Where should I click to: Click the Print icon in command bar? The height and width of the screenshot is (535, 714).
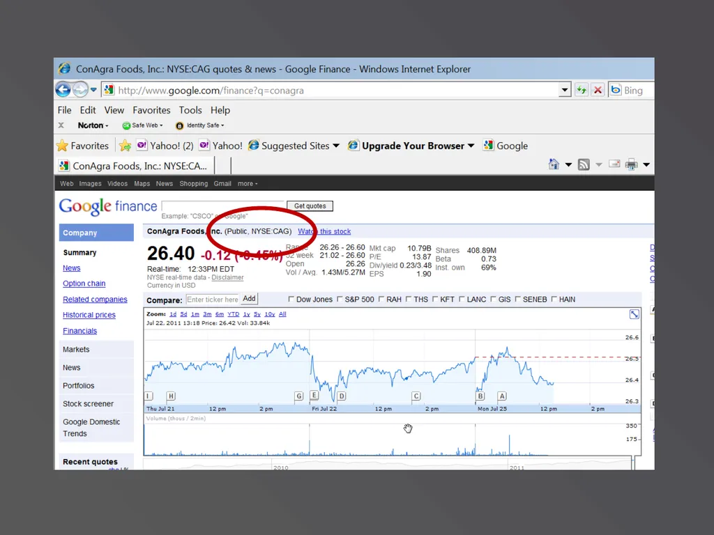(631, 164)
